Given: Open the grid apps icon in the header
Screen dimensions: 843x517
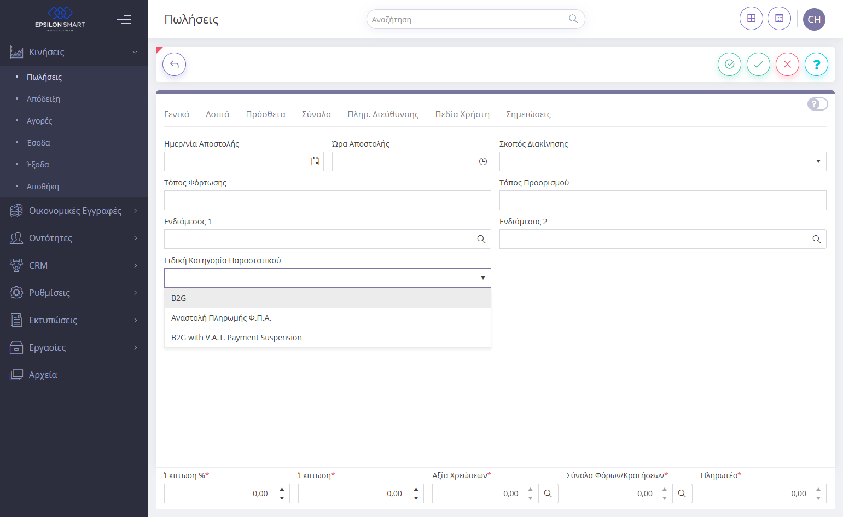Looking at the screenshot, I should 751,19.
